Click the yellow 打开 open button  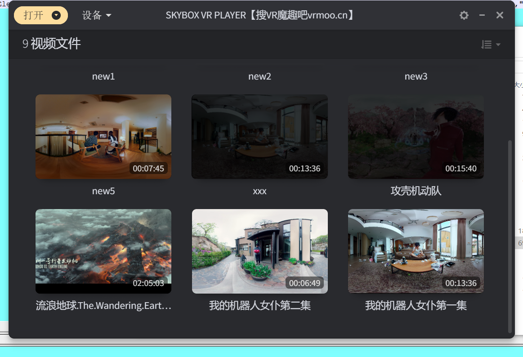tap(34, 15)
